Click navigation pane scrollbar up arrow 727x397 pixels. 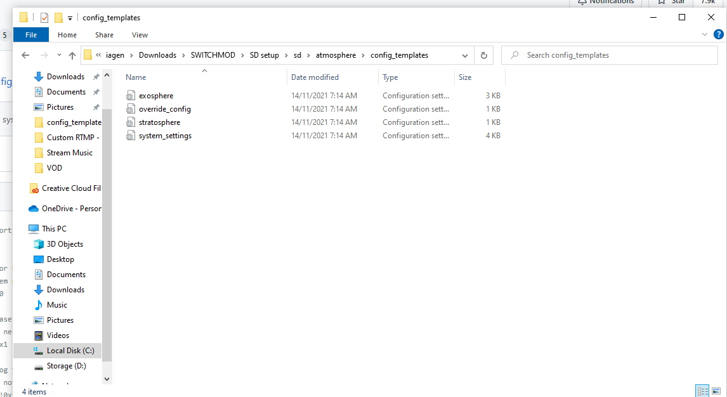(x=107, y=75)
